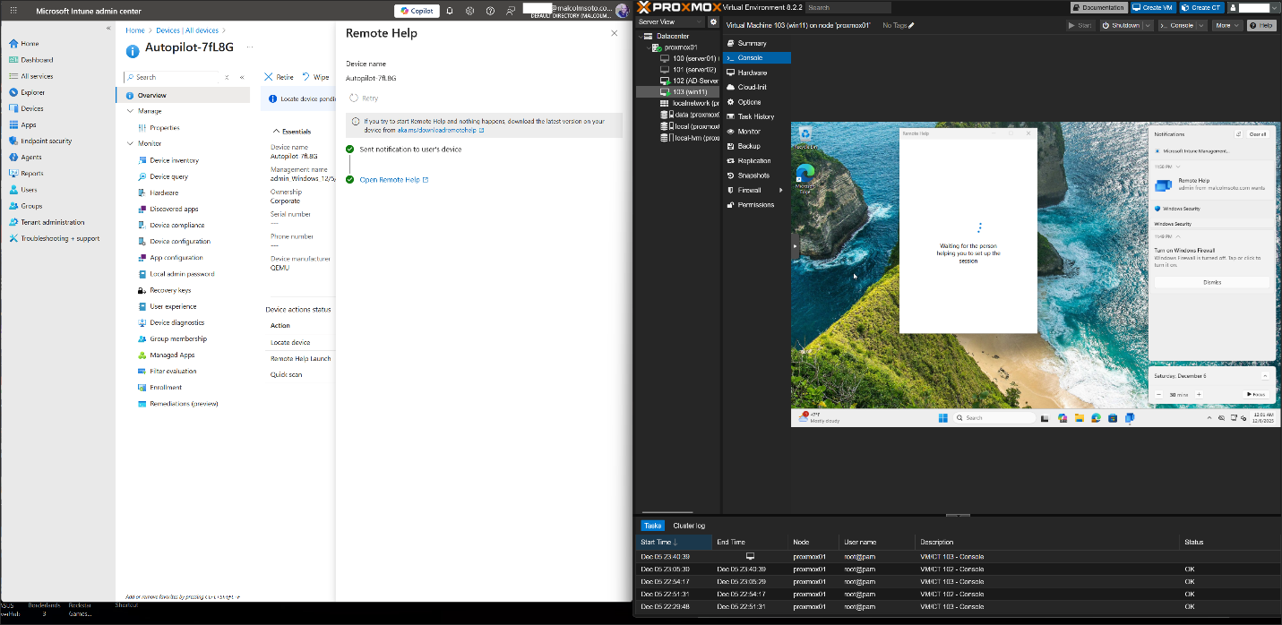Collapse the Intune left navigation menu
The width and height of the screenshot is (1282, 625).
108,29
